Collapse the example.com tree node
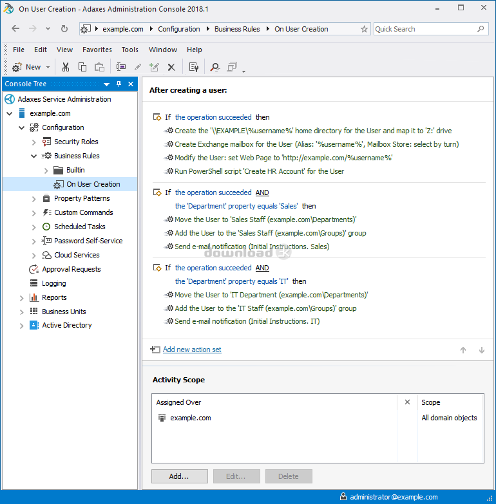The image size is (496, 504). click(9, 113)
